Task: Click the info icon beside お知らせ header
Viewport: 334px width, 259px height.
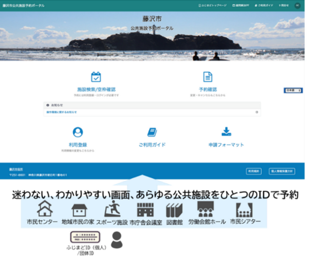Action: [48, 105]
